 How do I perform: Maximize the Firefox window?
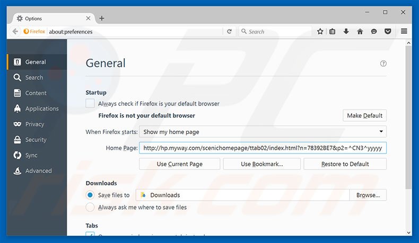tap(385, 12)
